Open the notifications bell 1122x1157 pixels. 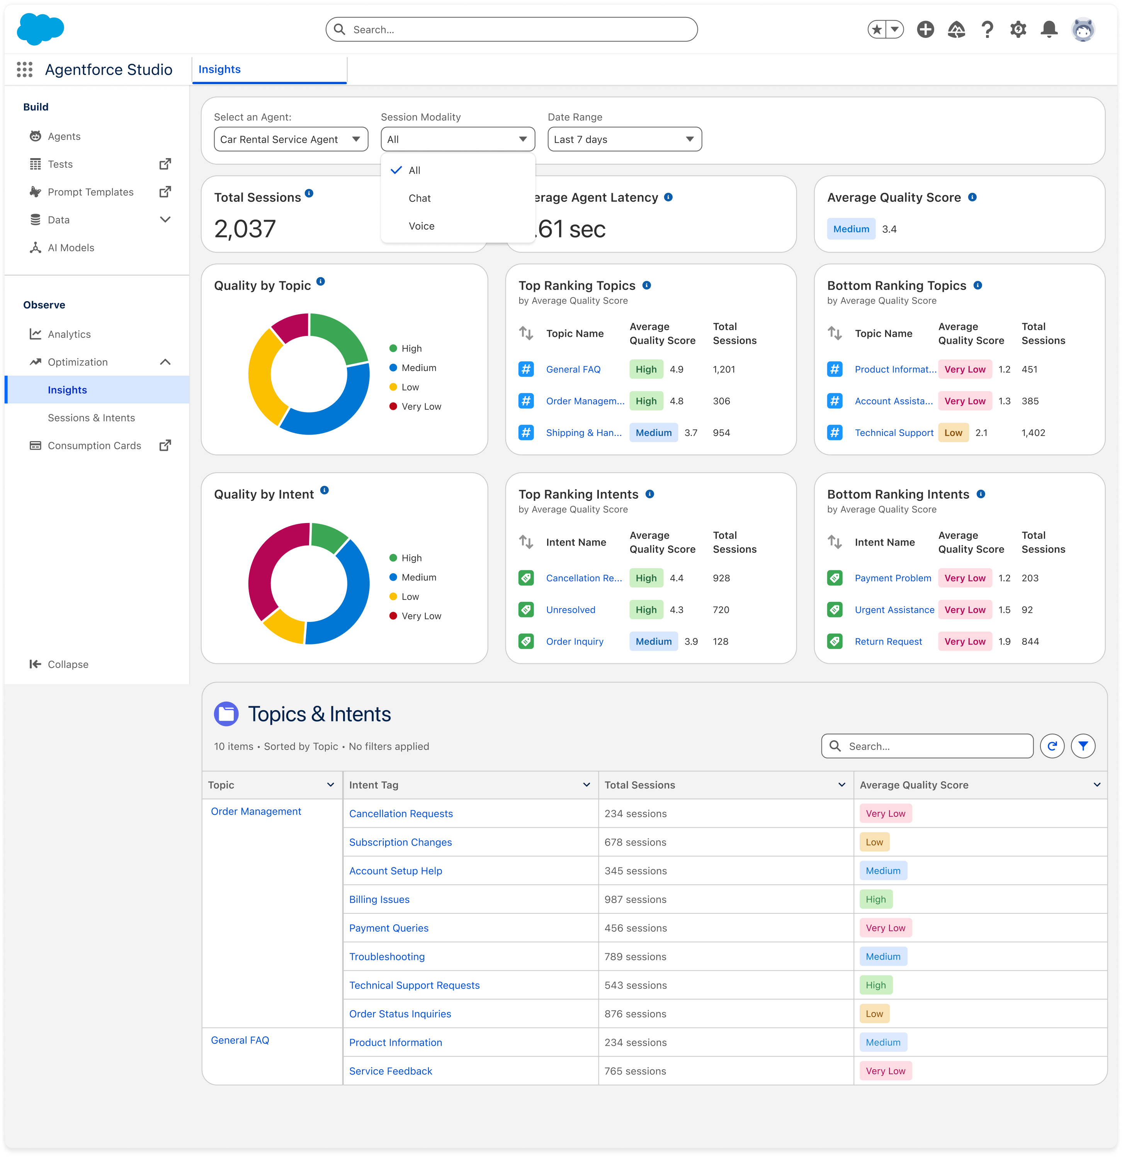(x=1049, y=29)
